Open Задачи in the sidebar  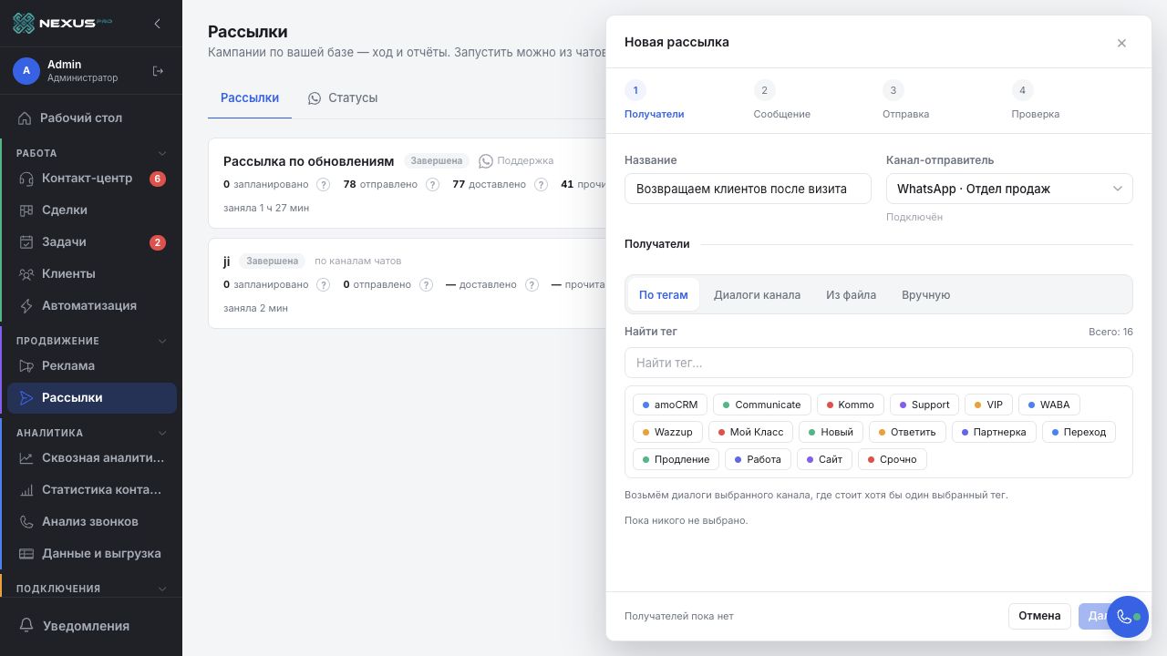point(91,242)
